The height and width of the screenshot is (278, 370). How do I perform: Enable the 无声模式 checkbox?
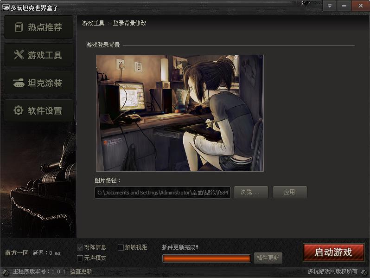coord(80,258)
